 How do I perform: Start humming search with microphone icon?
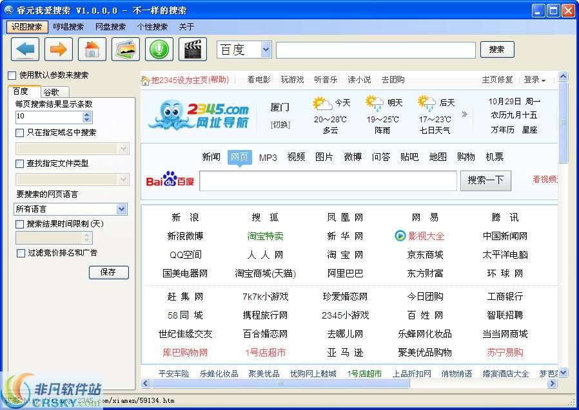(159, 50)
